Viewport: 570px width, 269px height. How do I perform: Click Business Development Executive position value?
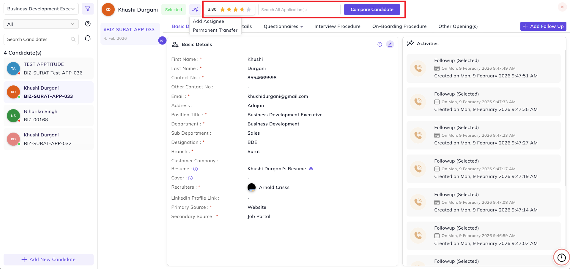pos(285,115)
